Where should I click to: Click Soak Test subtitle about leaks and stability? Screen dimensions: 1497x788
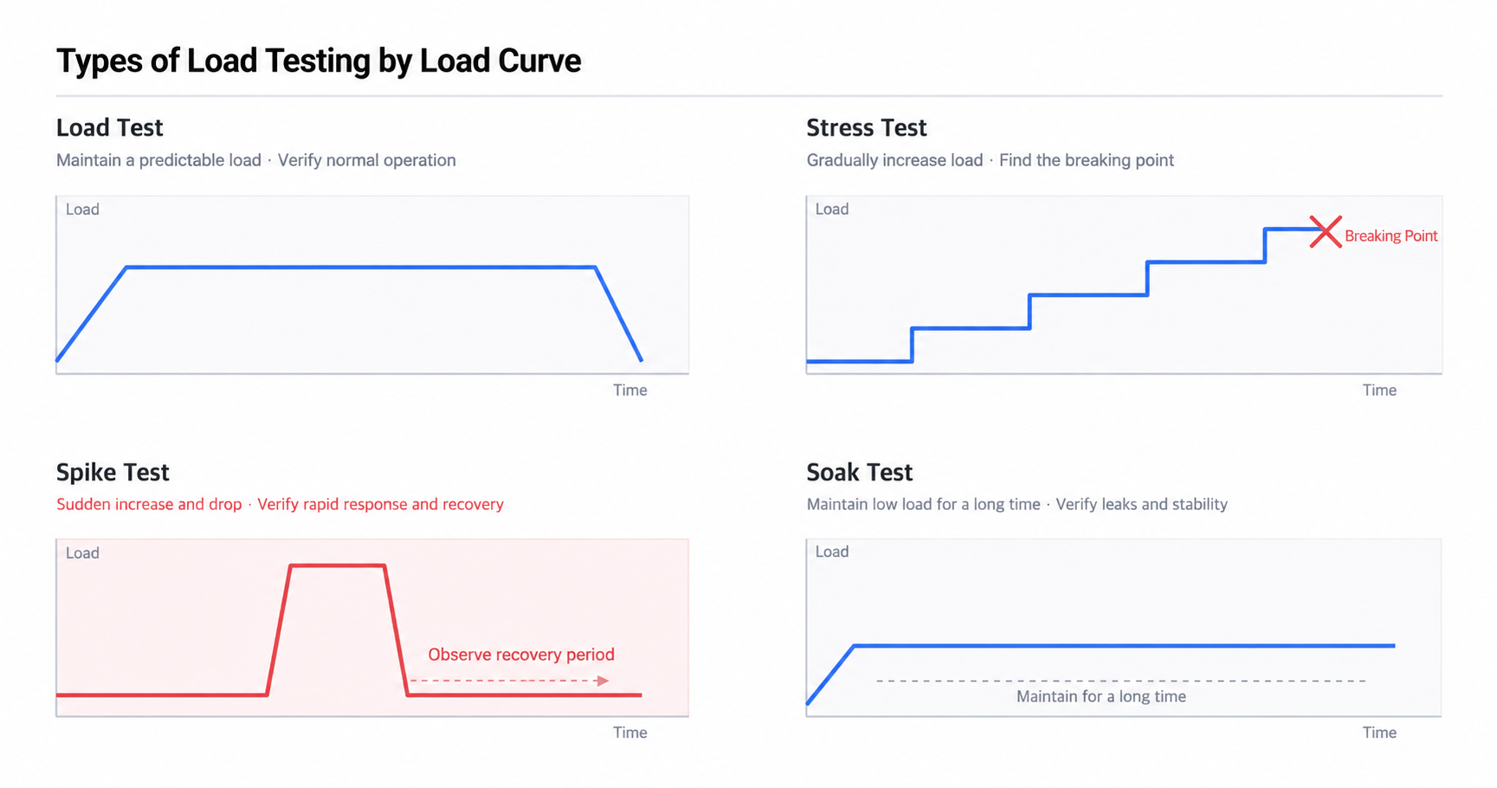[1016, 504]
